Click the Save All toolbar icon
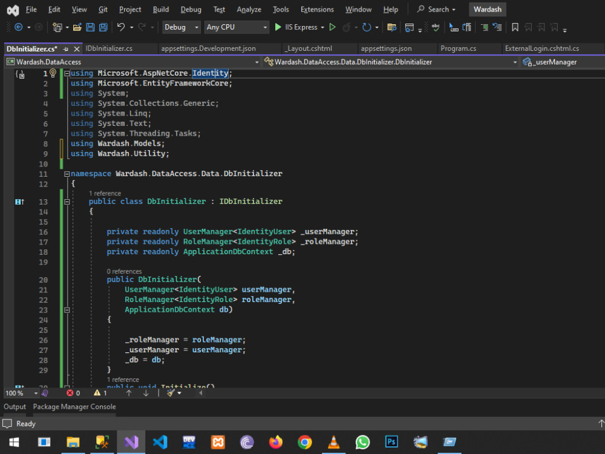605x454 pixels. [x=103, y=27]
